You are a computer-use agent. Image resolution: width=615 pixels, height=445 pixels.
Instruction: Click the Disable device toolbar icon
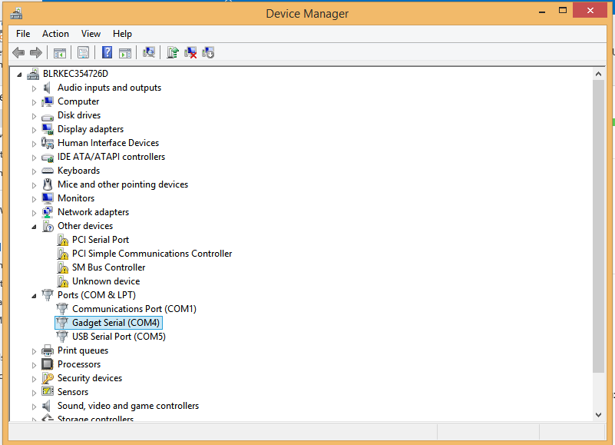pyautogui.click(x=208, y=52)
